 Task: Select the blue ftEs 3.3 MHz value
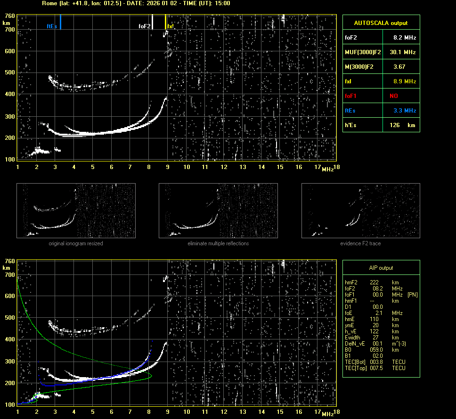[x=405, y=111]
